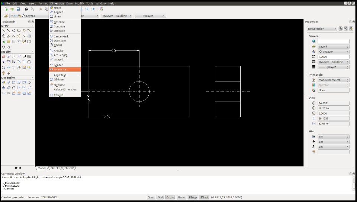The width and height of the screenshot is (357, 202).
Task: Toggle Grid in the status bar
Action: pyautogui.click(x=160, y=197)
